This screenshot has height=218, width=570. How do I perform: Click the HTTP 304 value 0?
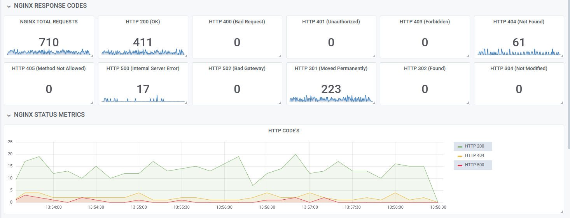[x=519, y=89]
